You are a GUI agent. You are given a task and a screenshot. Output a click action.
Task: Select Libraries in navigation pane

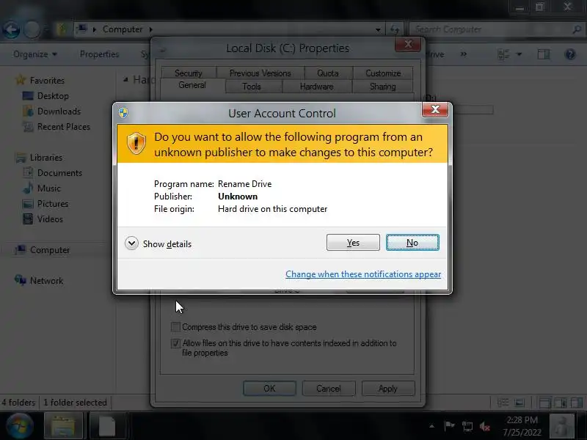(x=46, y=158)
